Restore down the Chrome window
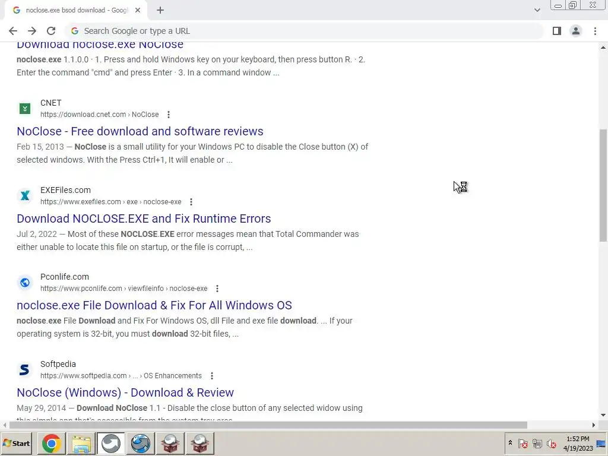Screen dimensions: 608x456 (x=573, y=5)
